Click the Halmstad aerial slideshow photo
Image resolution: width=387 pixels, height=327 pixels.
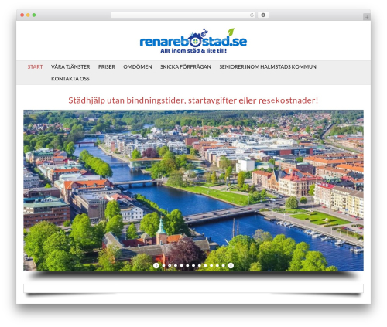point(193,190)
